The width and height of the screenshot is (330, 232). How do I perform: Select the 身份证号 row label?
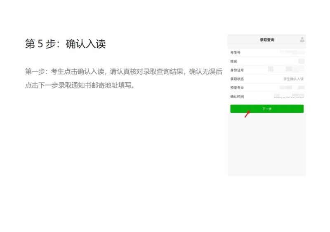[237, 70]
